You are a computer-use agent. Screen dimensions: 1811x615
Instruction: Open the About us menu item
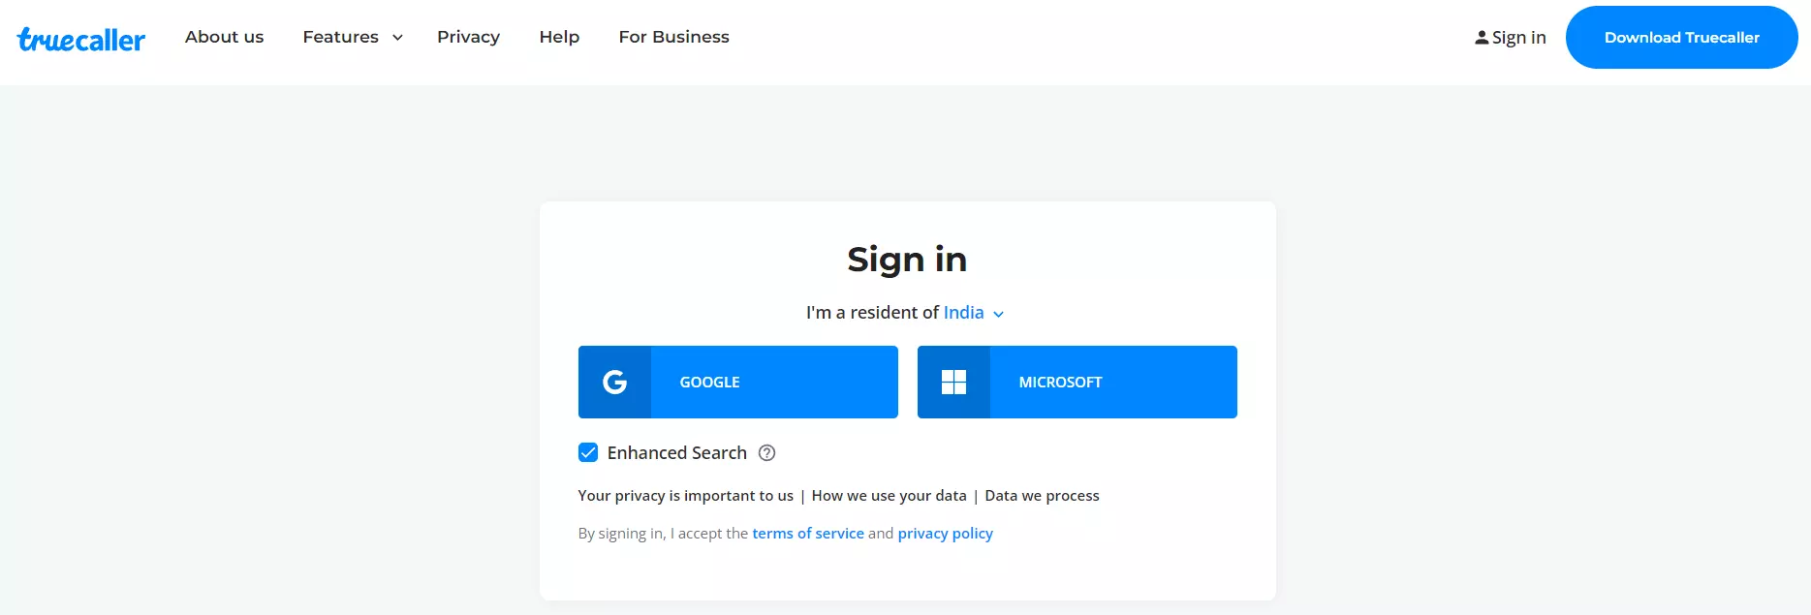pos(224,37)
